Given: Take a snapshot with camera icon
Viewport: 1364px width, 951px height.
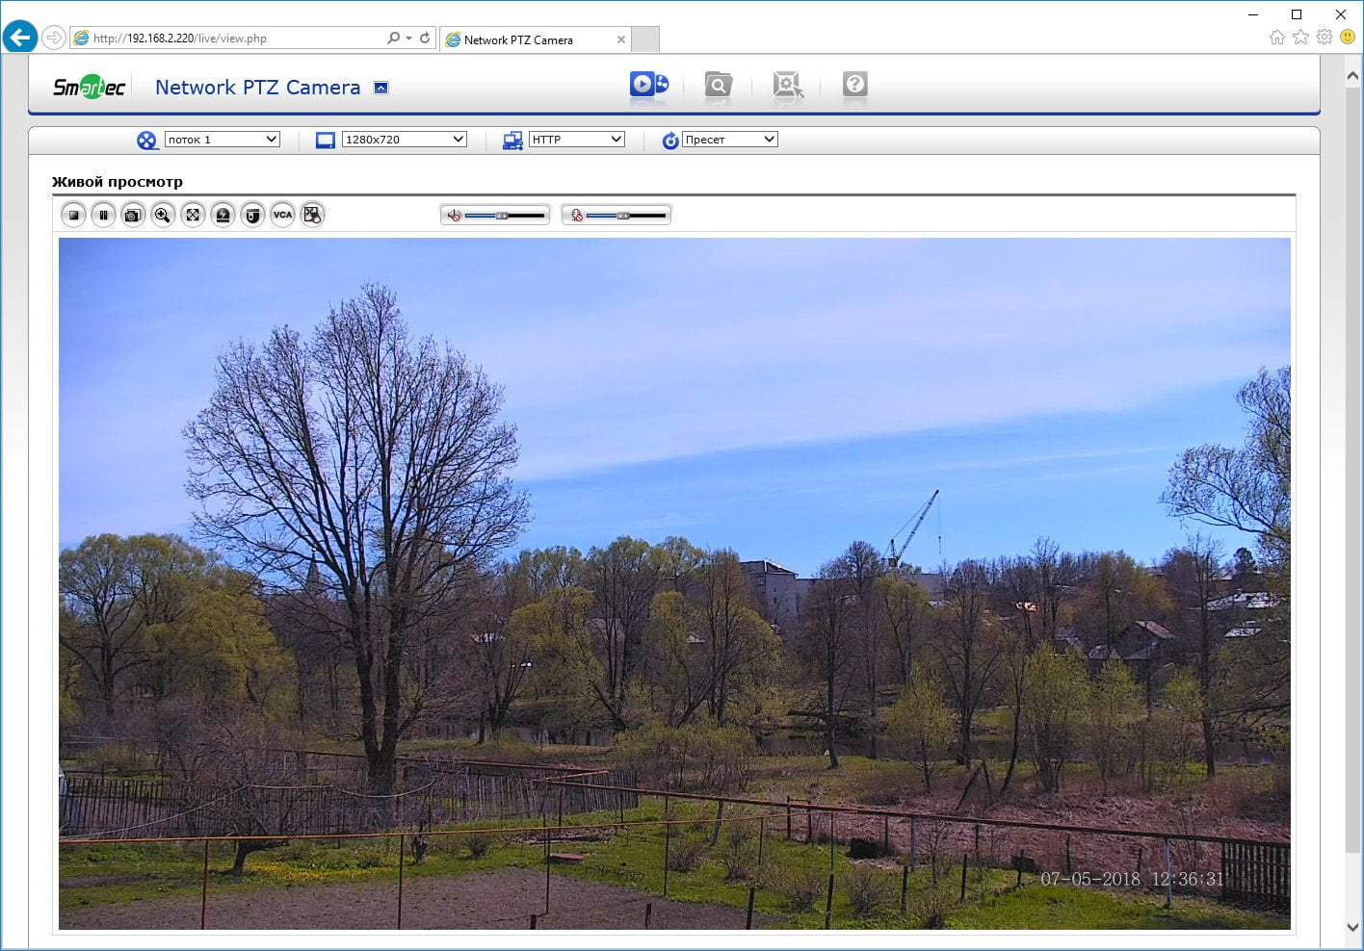Looking at the screenshot, I should pos(133,215).
